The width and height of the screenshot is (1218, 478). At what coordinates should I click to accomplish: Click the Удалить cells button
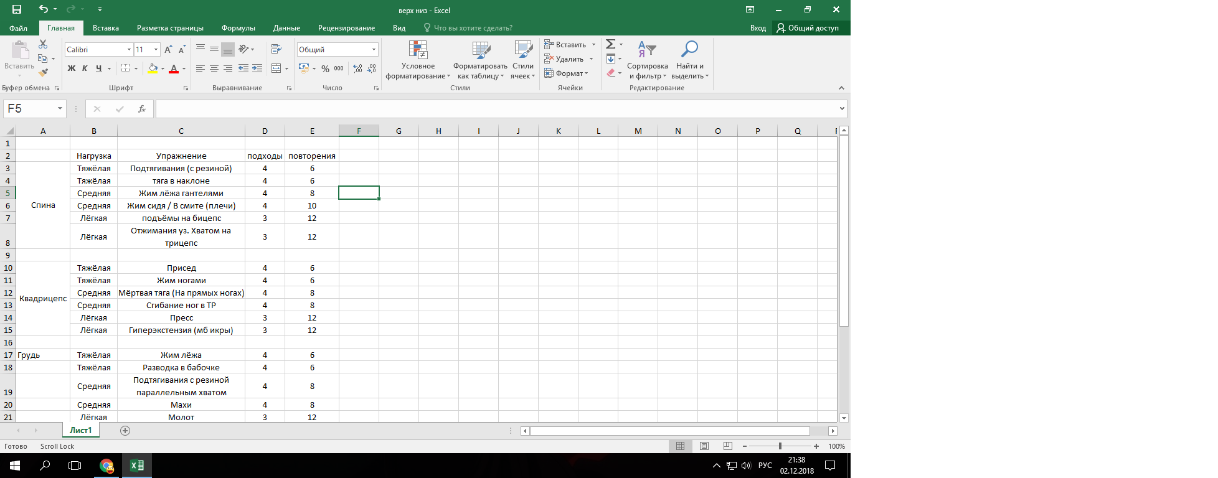click(564, 59)
